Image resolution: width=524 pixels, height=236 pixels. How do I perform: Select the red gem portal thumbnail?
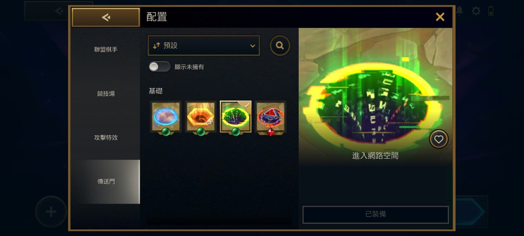(270, 117)
